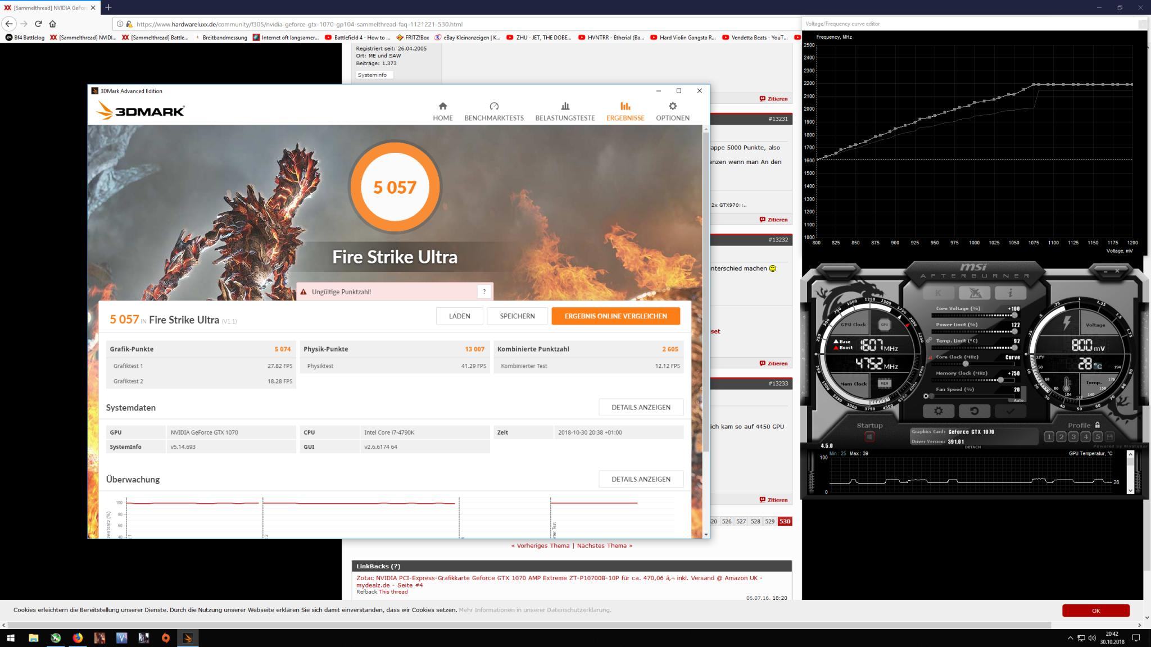Click Zitieren link for post #13231

pyautogui.click(x=773, y=220)
